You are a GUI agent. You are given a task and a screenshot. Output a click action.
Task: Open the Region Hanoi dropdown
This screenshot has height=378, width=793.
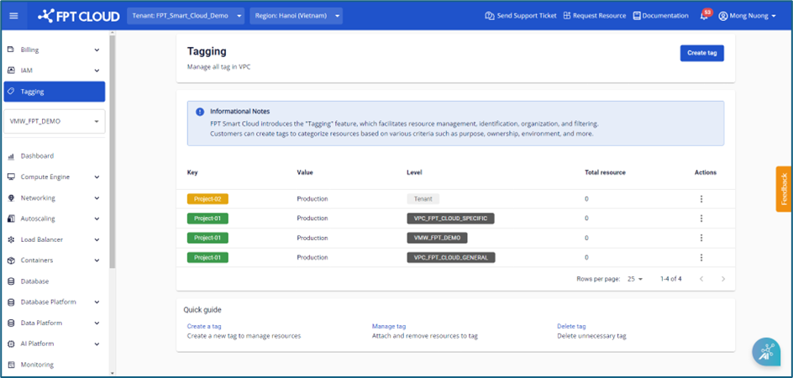pyautogui.click(x=296, y=16)
